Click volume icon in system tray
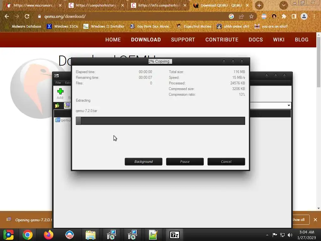This screenshot has height=241, width=321. [x=290, y=235]
